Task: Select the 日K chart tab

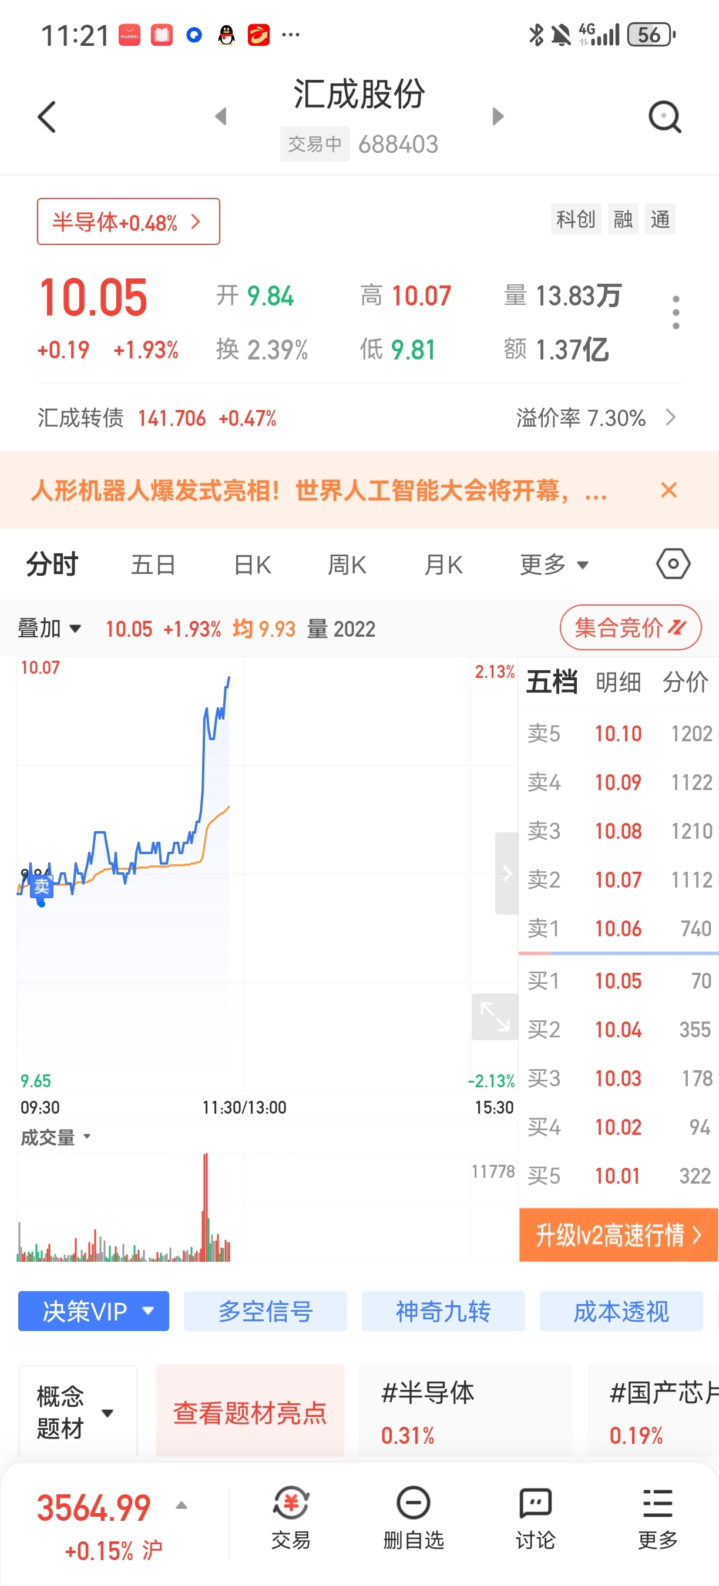Action: click(x=253, y=564)
